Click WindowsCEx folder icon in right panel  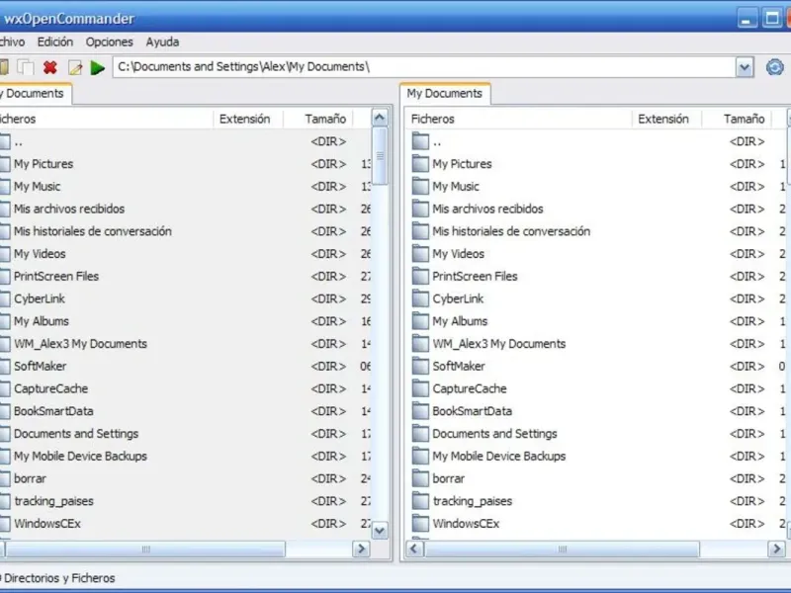pyautogui.click(x=420, y=523)
